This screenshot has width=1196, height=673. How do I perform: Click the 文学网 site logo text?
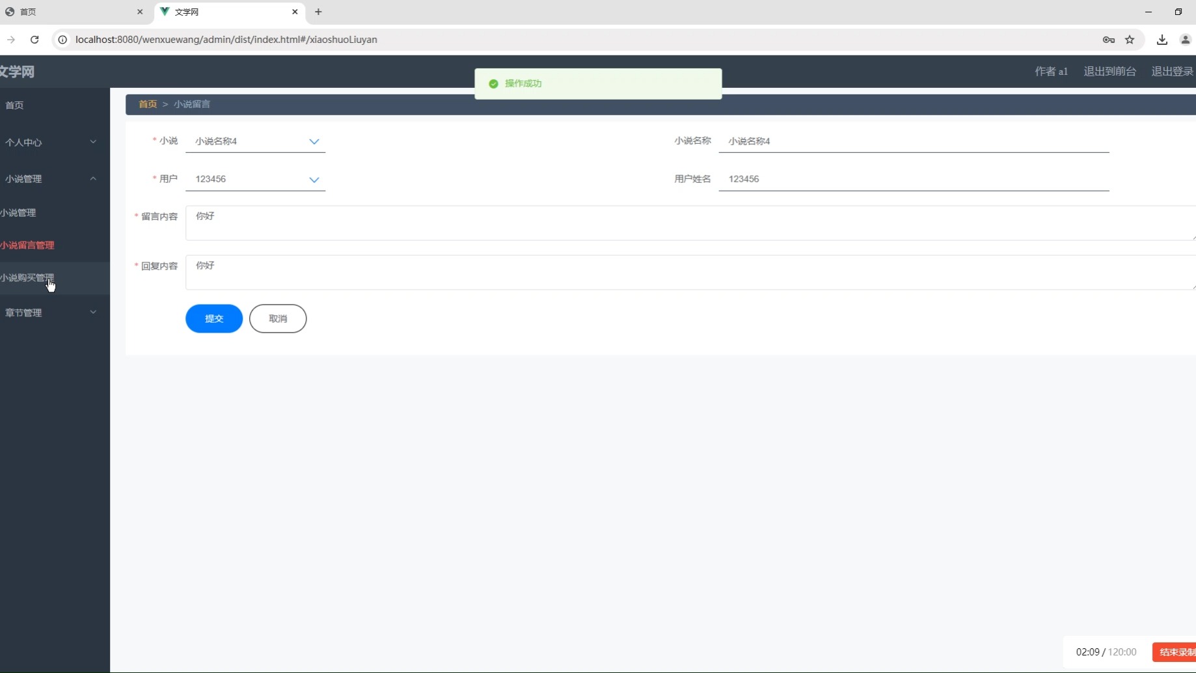click(x=17, y=72)
